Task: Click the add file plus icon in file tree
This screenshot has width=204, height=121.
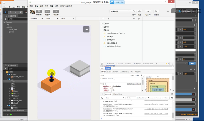Action: click(x=103, y=19)
